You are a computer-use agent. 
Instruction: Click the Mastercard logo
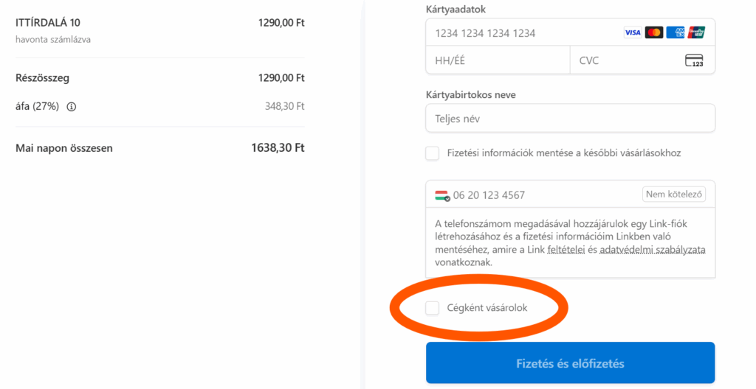click(653, 32)
